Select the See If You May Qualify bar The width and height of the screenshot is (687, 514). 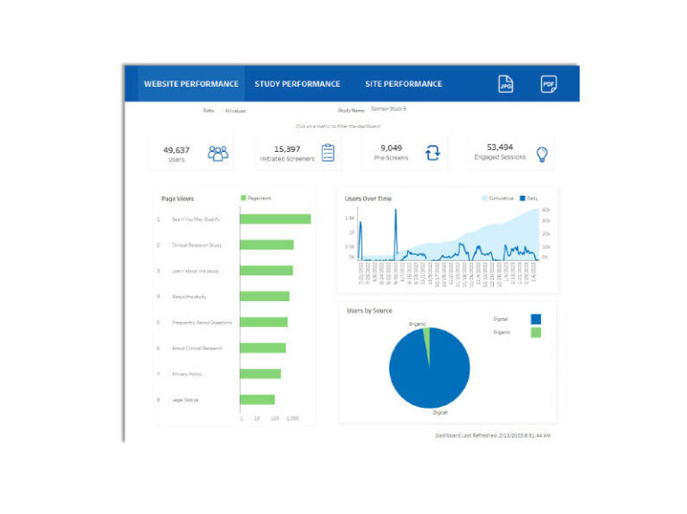point(276,219)
